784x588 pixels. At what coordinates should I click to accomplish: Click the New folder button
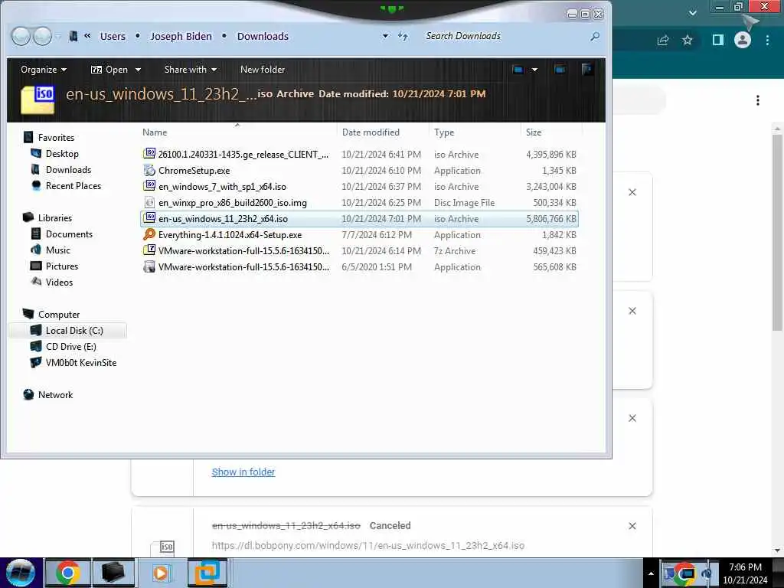pos(263,70)
